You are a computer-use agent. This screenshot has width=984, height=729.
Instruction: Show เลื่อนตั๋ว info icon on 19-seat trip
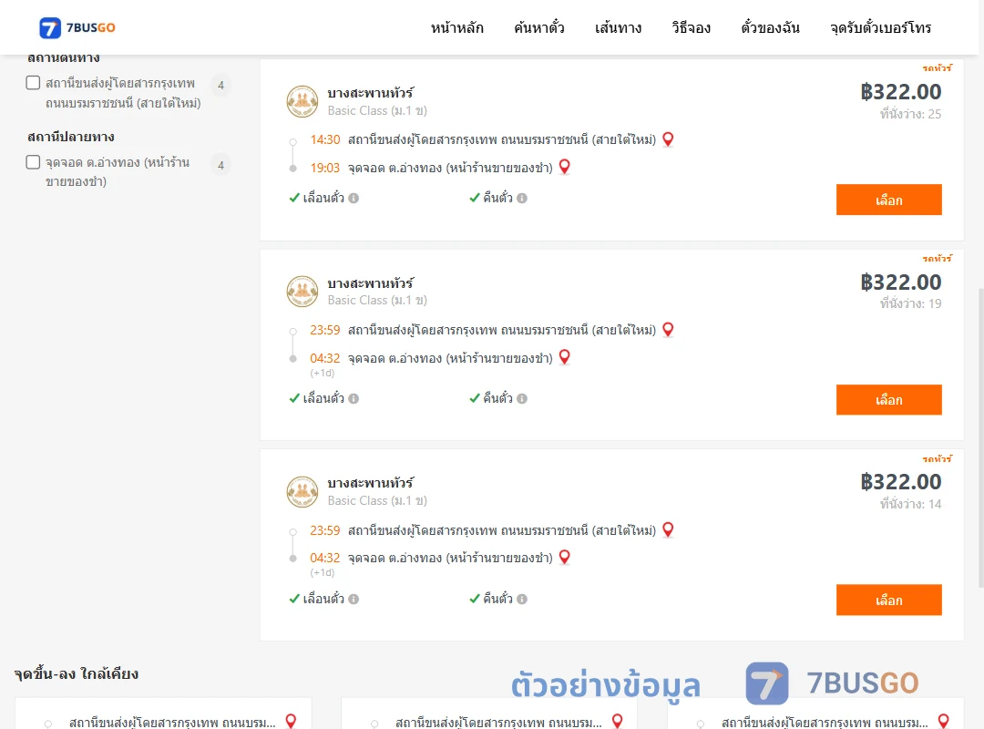[354, 399]
